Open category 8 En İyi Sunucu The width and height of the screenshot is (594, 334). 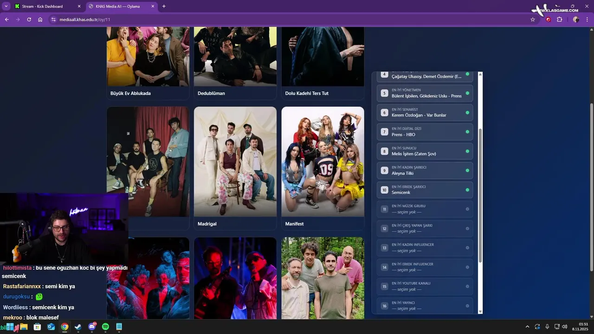click(425, 151)
